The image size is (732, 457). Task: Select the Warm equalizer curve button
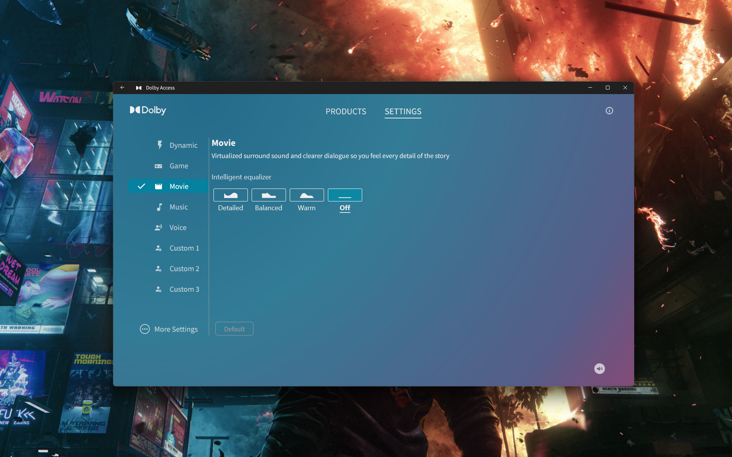(307, 195)
